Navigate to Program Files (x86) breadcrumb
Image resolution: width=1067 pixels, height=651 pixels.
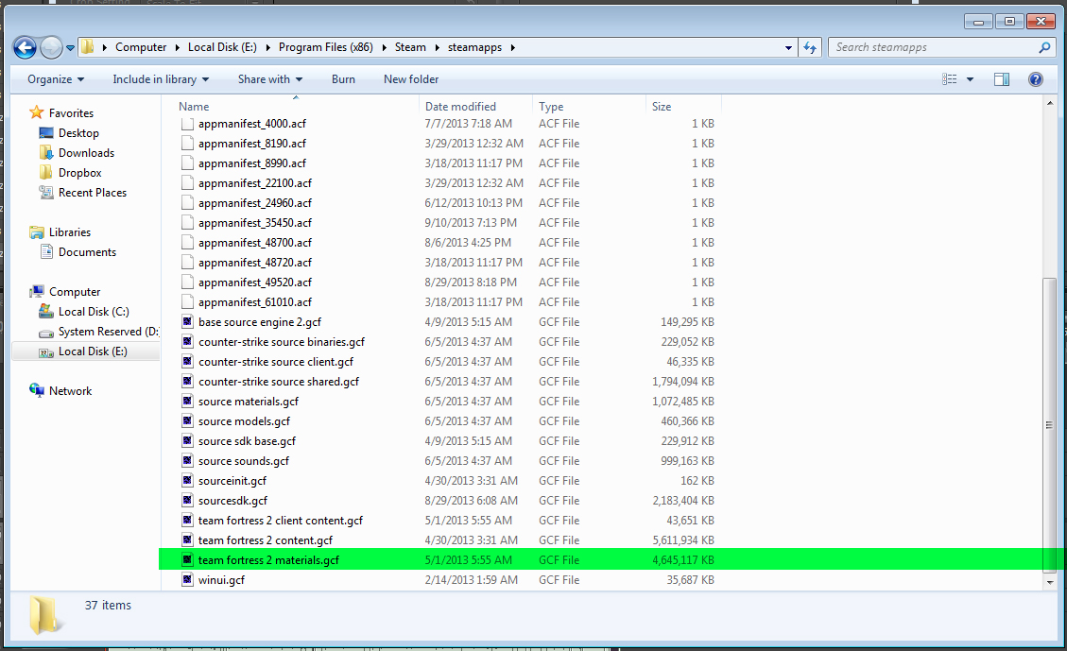click(326, 47)
